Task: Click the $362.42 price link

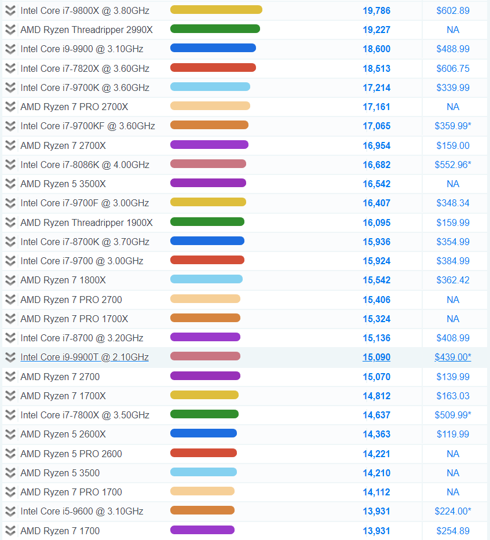Action: (x=453, y=280)
